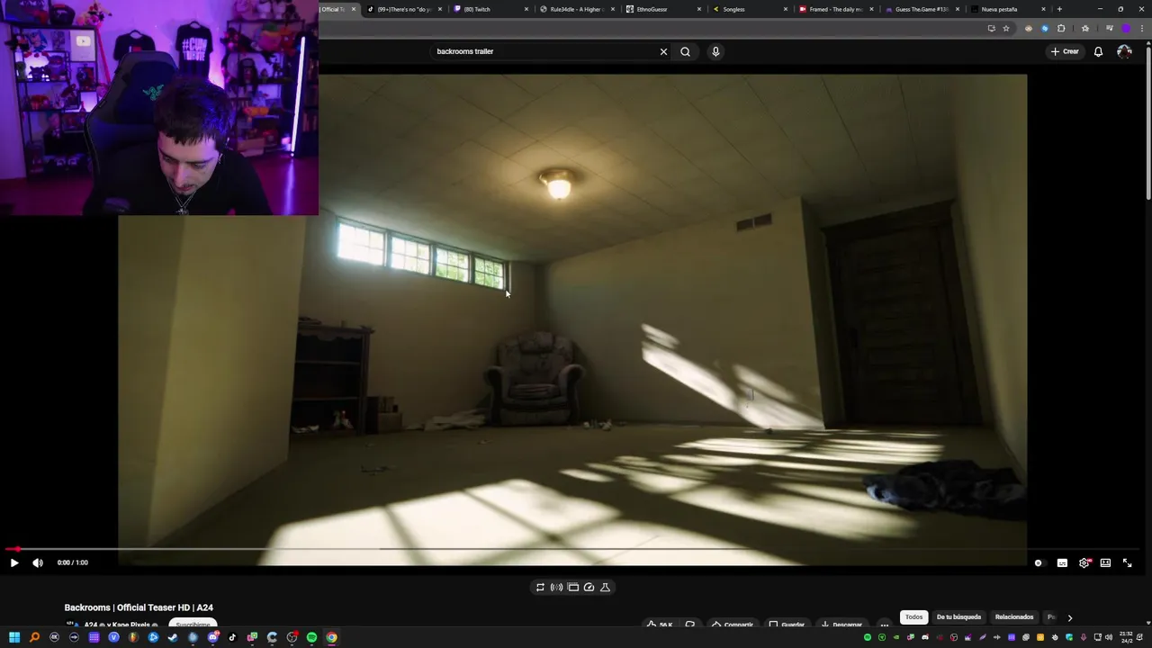Close the Songless browser tab
Image resolution: width=1152 pixels, height=648 pixels.
tap(786, 9)
